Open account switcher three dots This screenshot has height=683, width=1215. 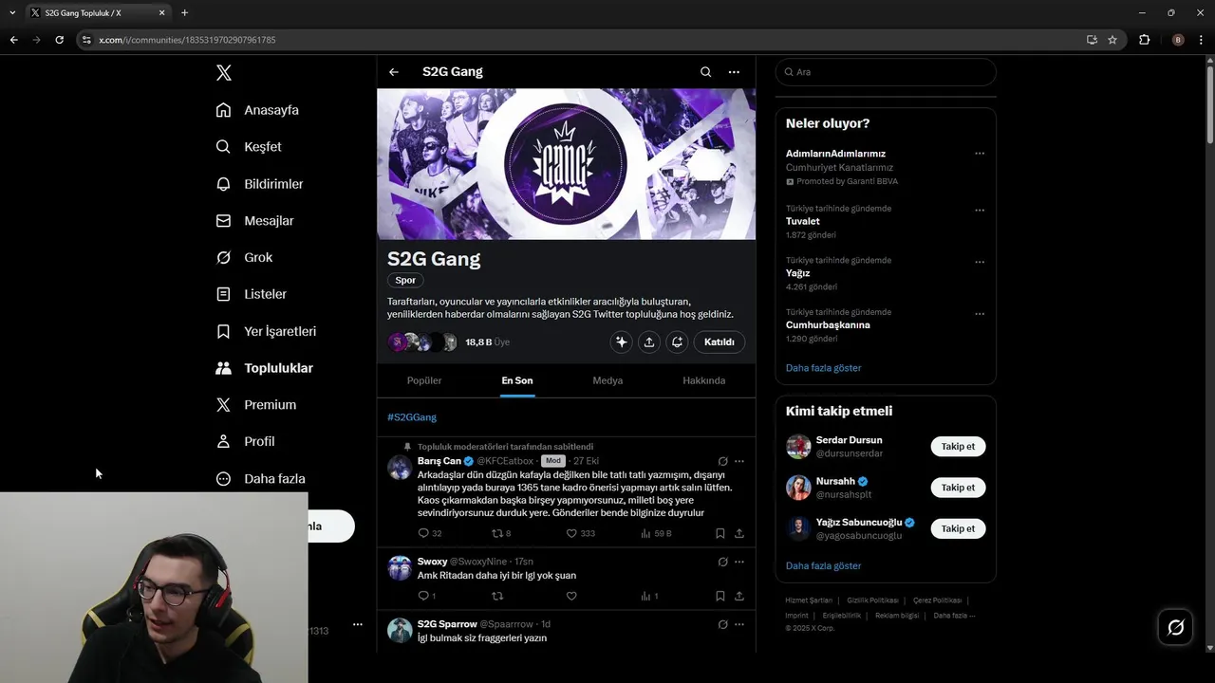click(x=358, y=624)
